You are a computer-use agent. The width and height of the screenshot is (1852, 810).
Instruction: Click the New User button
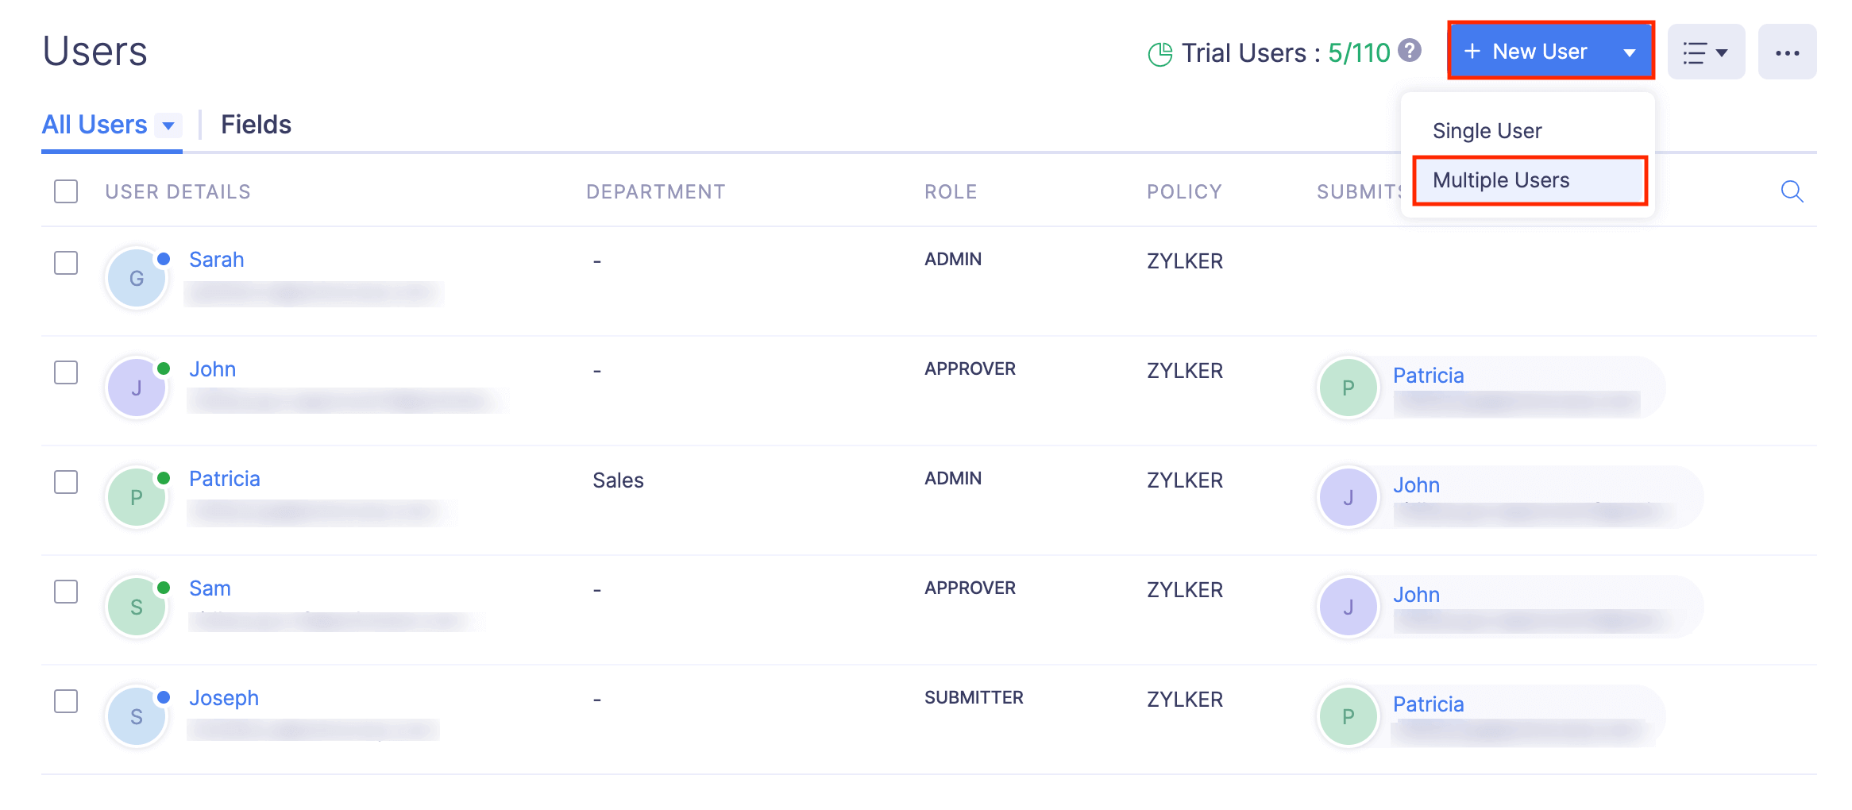[x=1539, y=51]
